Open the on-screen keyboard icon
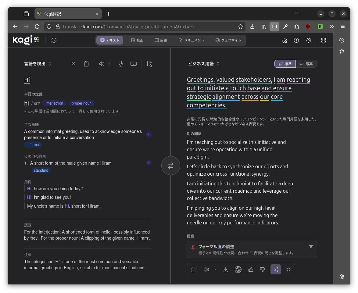 point(134,64)
